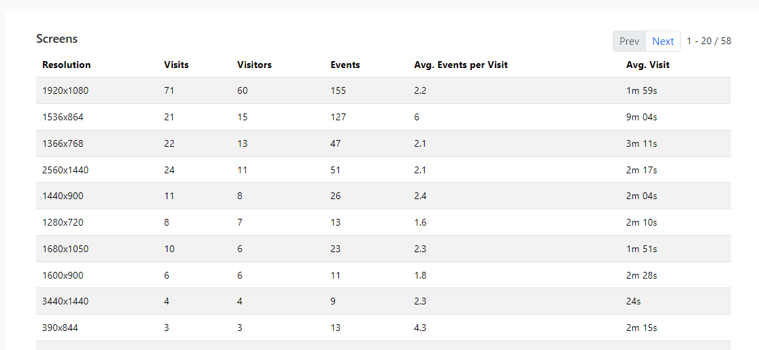
Task: Click the 1536x864 resolution entry
Action: point(63,117)
